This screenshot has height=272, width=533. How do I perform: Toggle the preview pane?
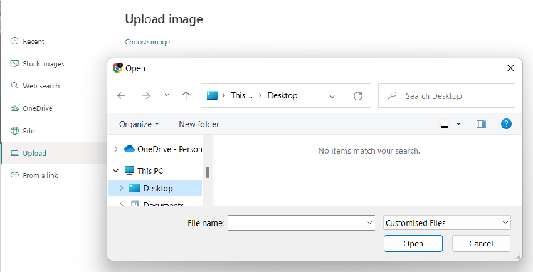481,124
